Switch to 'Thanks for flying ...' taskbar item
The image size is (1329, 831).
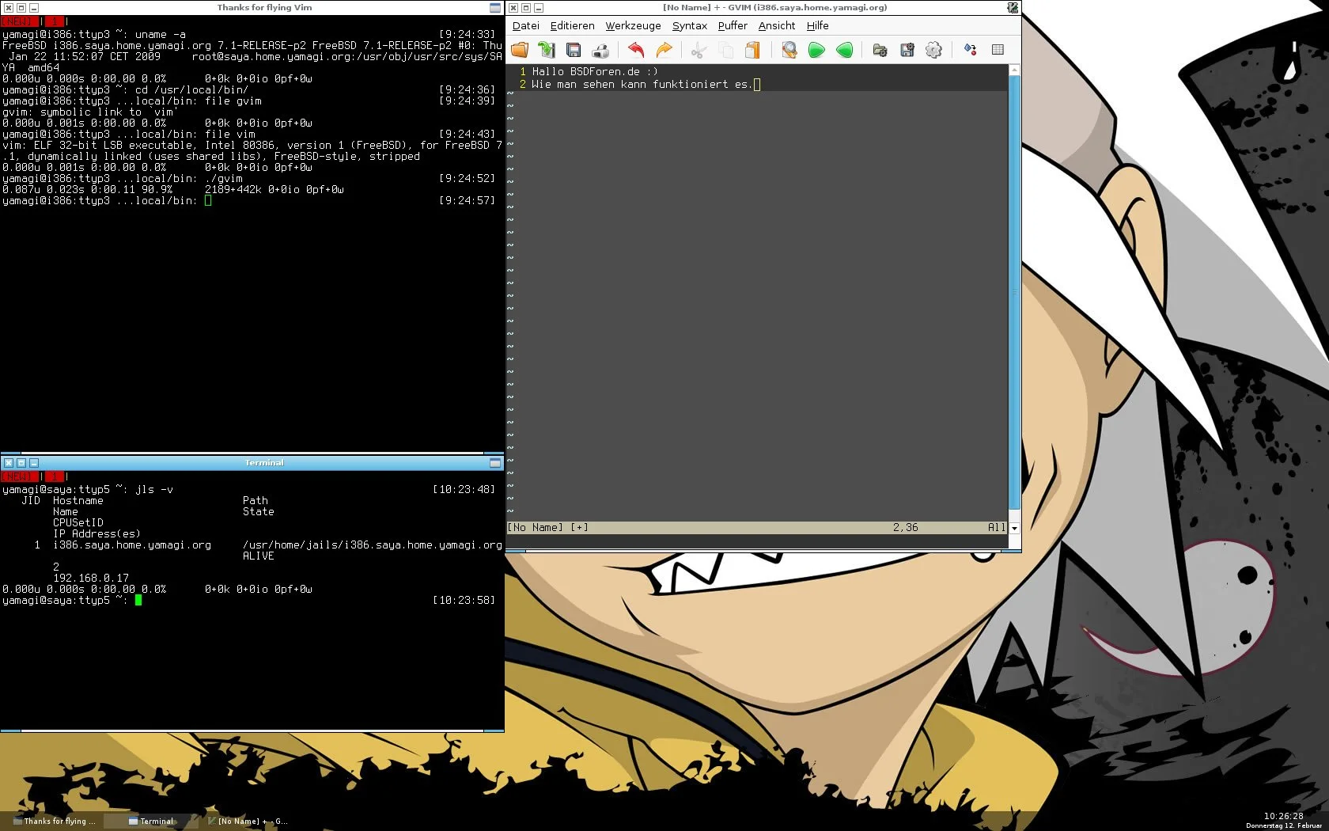pos(54,822)
